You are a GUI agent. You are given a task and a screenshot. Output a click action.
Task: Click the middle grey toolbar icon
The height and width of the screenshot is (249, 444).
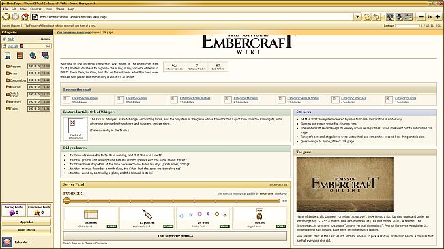399,17
